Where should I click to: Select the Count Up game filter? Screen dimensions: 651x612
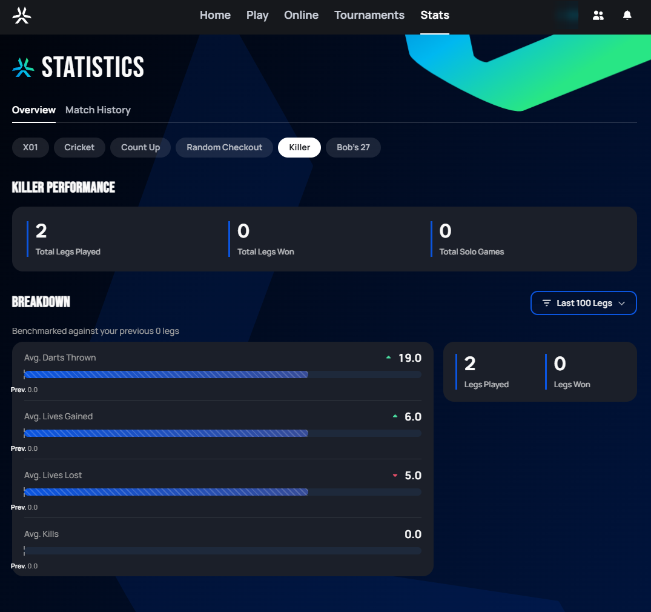point(140,147)
